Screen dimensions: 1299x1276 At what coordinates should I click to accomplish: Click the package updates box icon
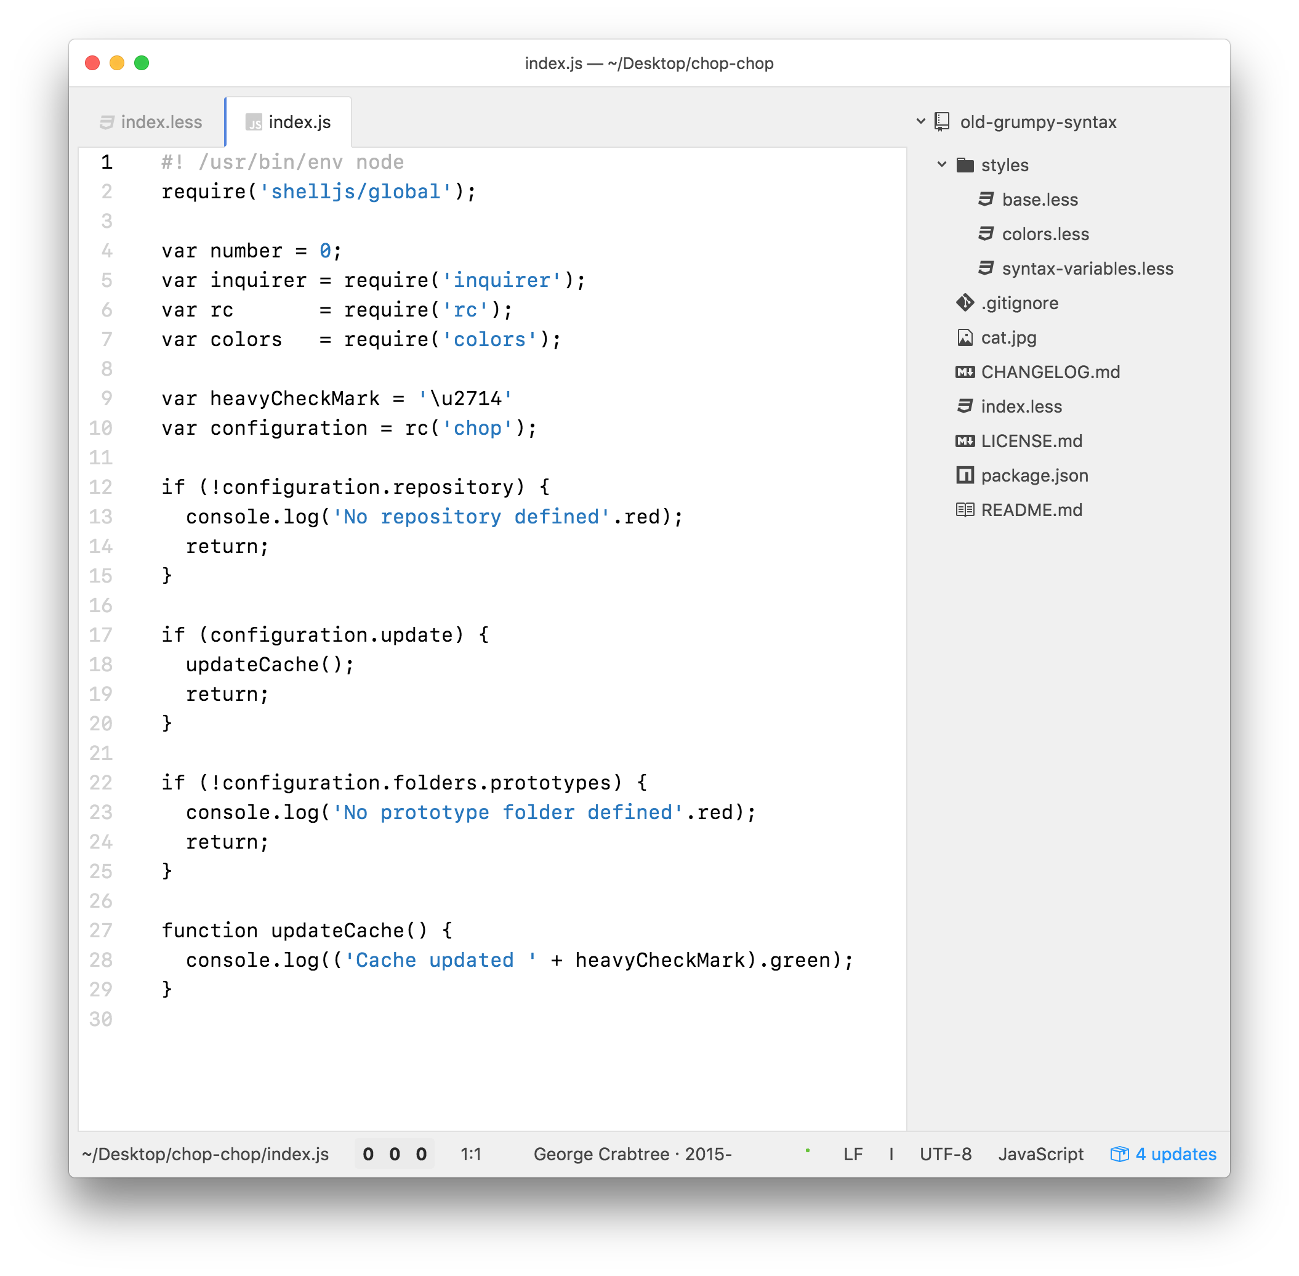point(1119,1154)
